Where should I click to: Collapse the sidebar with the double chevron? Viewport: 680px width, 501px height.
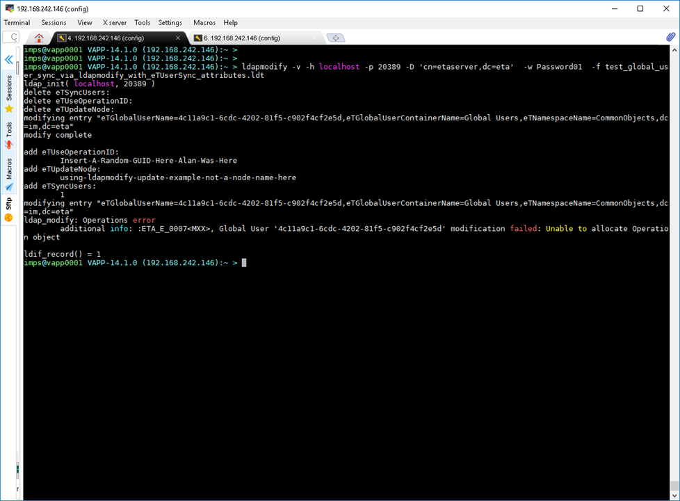click(8, 59)
